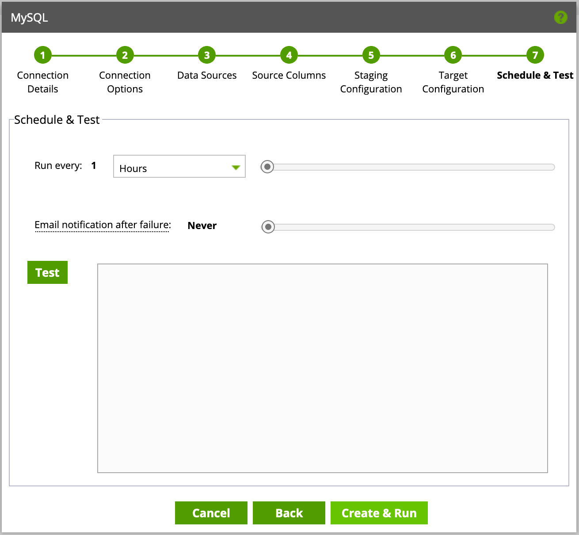Click the email notification slider track
The height and width of the screenshot is (535, 579).
[x=408, y=227]
